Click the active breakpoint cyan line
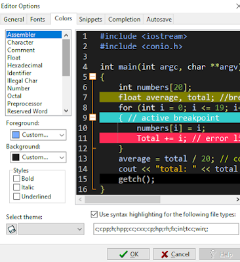The width and height of the screenshot is (240, 262). coord(170,118)
